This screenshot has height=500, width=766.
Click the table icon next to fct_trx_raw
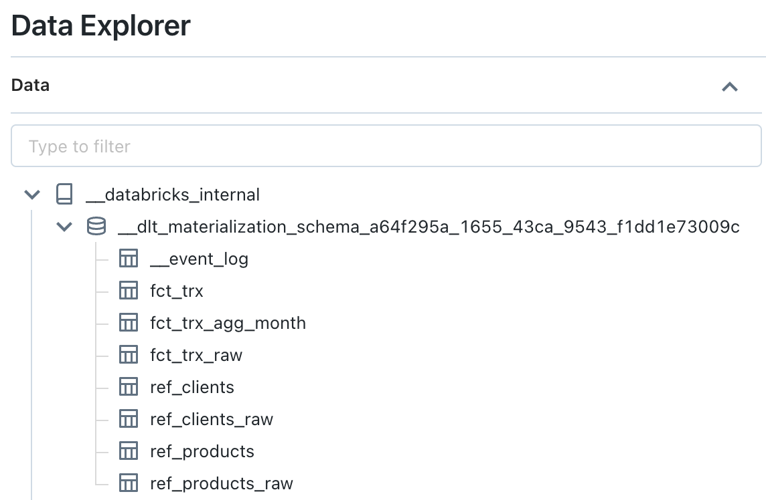point(128,355)
